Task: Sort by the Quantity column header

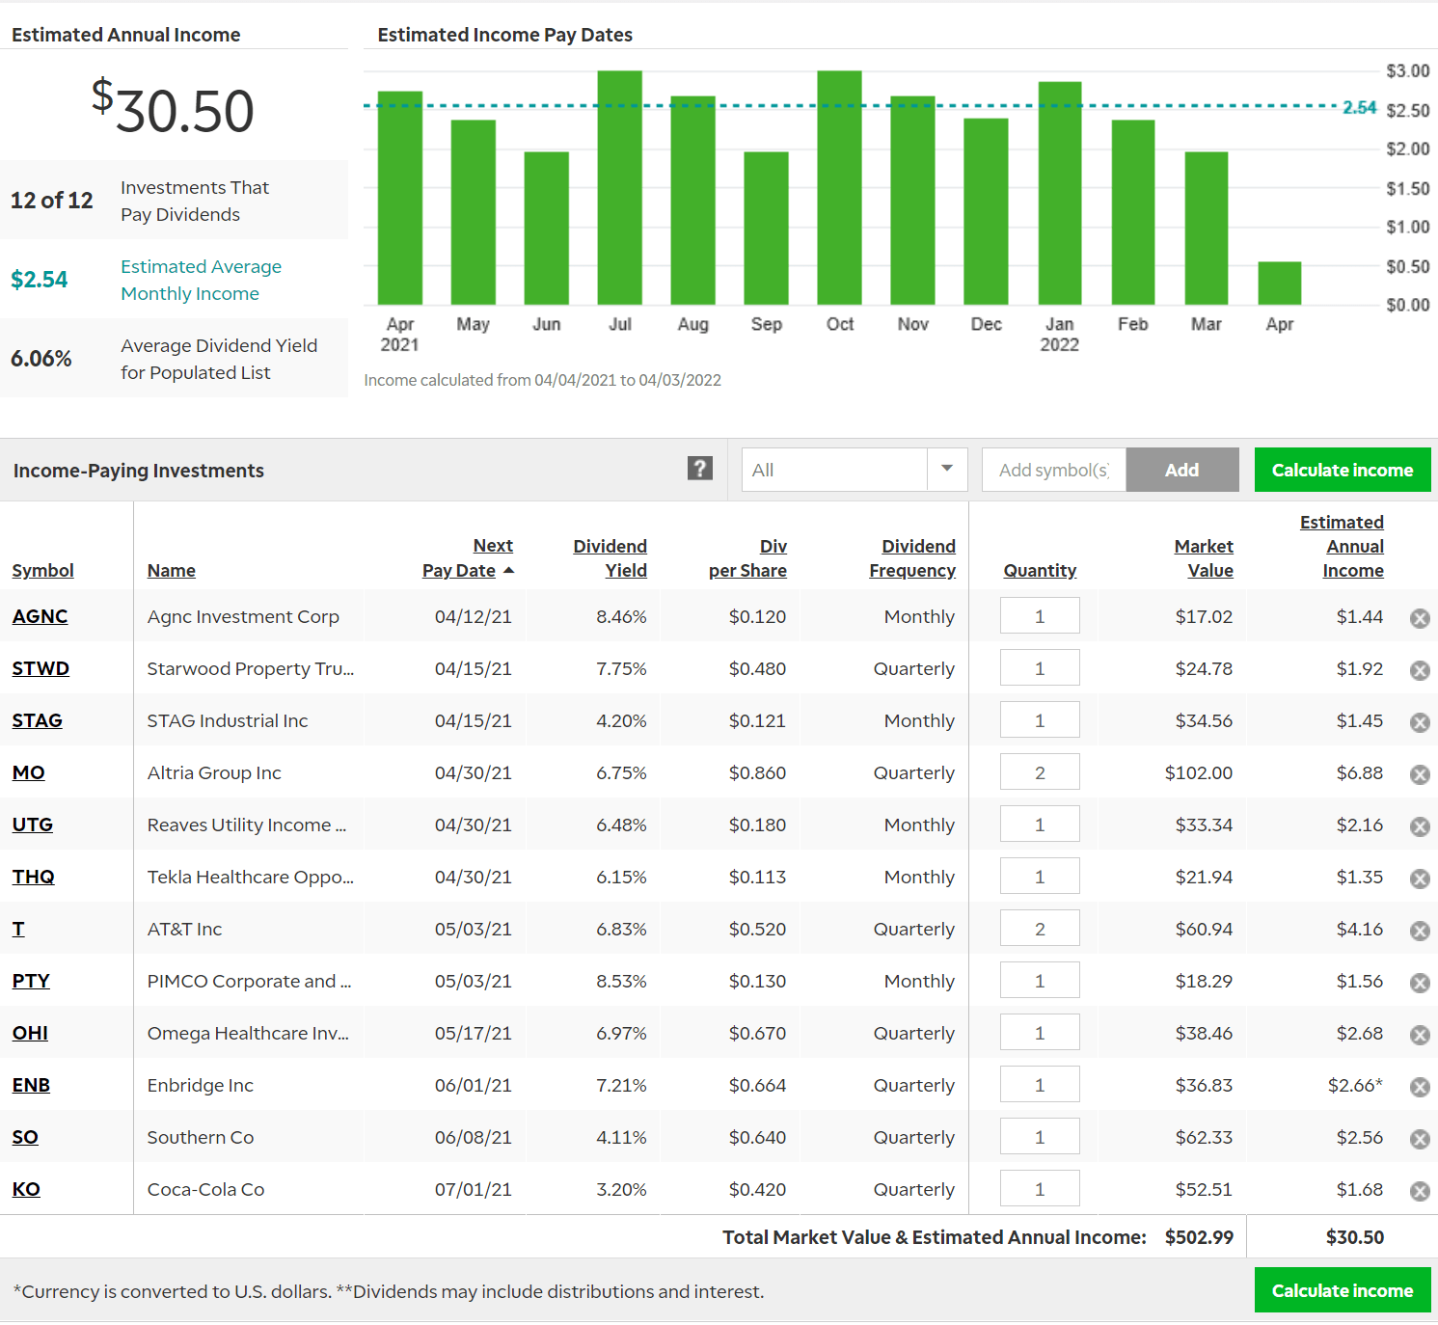Action: point(1040,571)
